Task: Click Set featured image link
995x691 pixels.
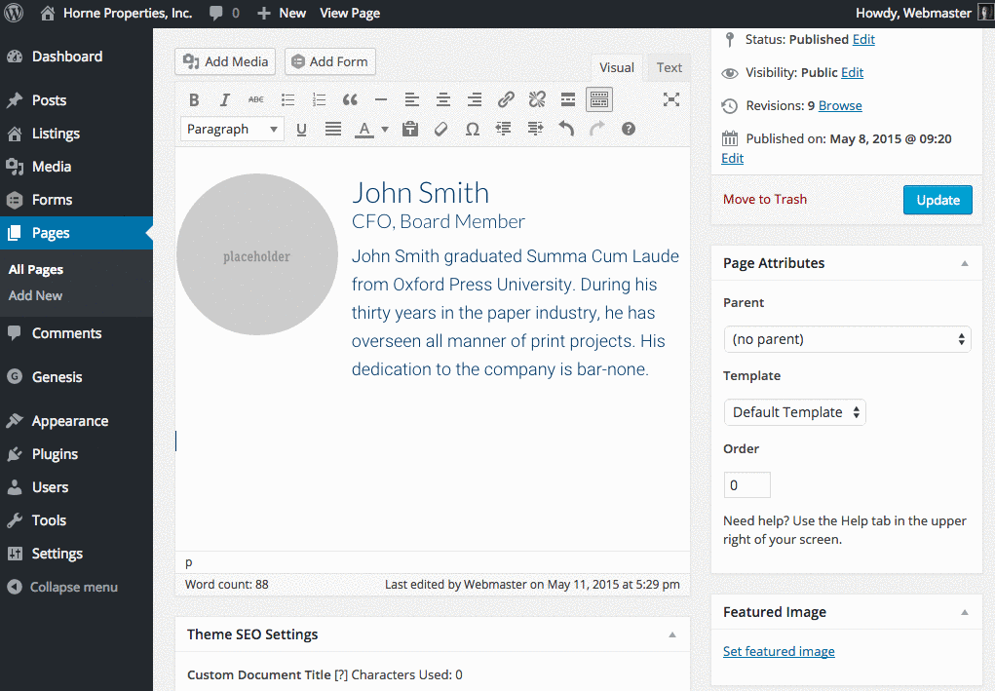Action: click(779, 652)
